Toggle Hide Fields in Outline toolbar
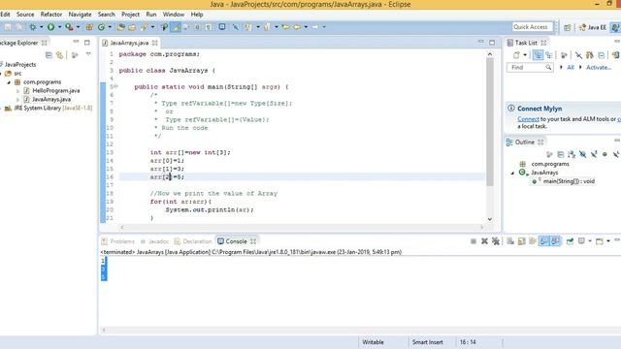Screen dimensions: 621x349 582,154
